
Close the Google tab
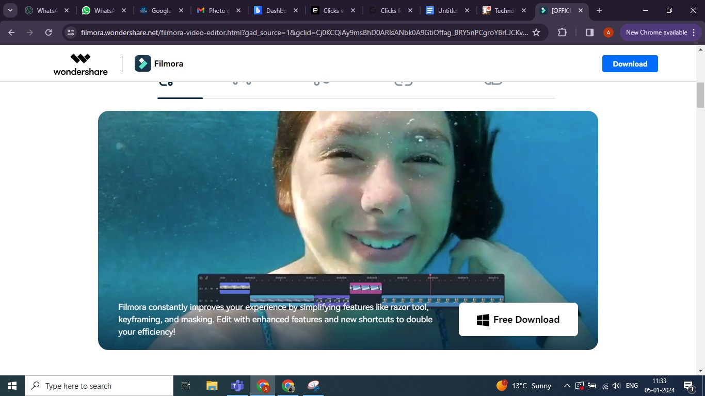181,10
